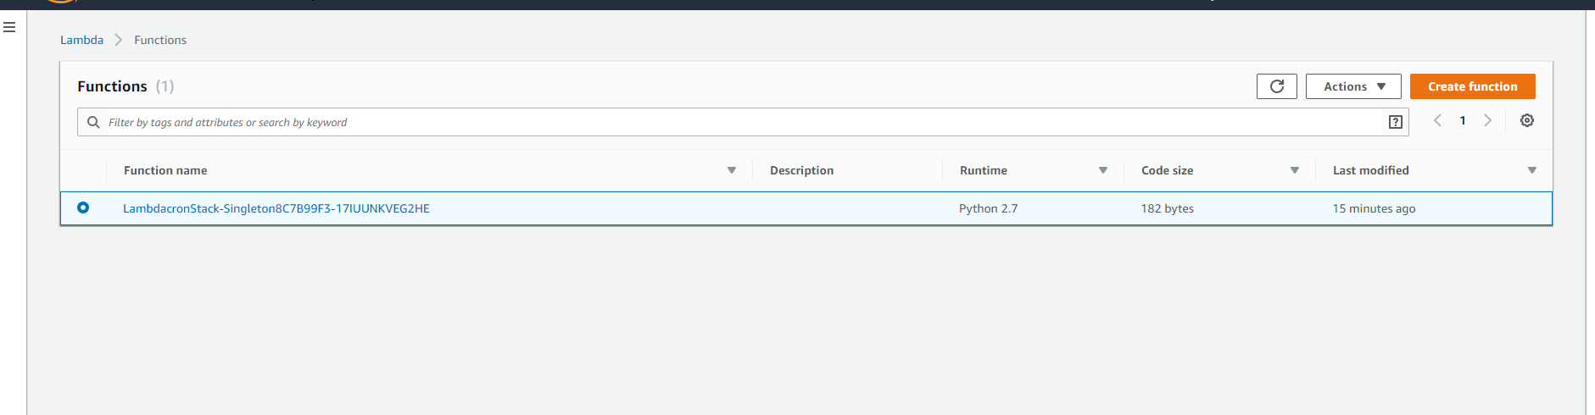The image size is (1595, 415).
Task: Click the Functions breadcrumb item
Action: [160, 40]
